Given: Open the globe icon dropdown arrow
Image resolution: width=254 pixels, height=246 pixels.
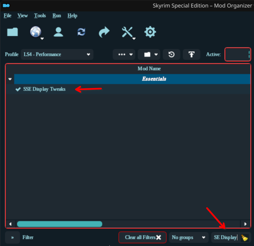Looking at the screenshot, I should tap(42, 38).
